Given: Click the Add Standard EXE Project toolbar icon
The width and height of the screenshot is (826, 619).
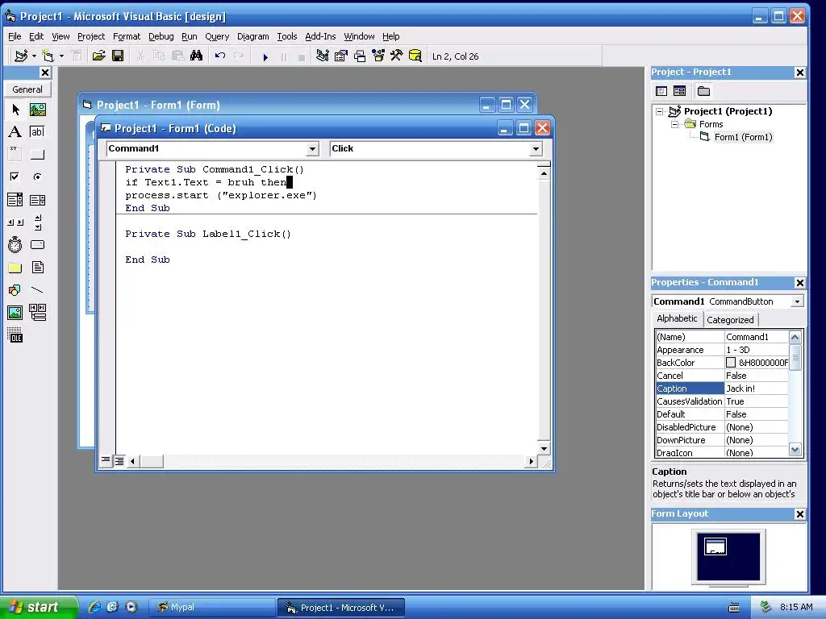Looking at the screenshot, I should point(21,56).
